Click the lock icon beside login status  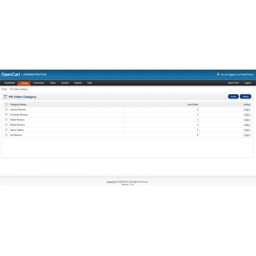click(x=218, y=74)
